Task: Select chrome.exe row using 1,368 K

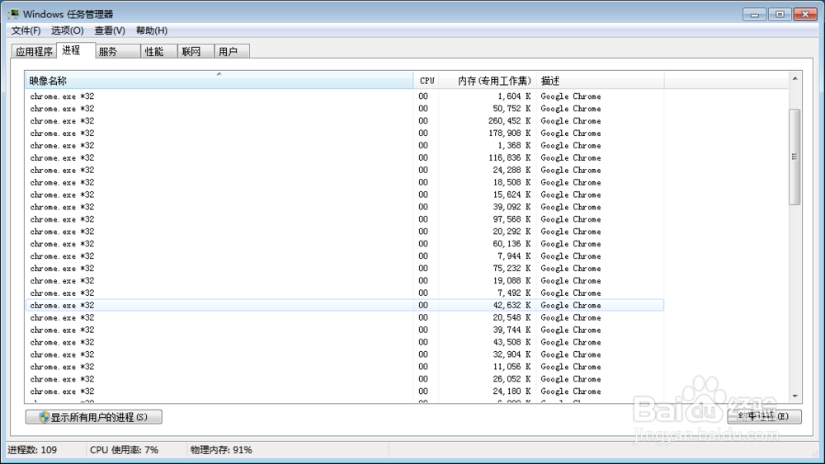Action: click(x=344, y=146)
